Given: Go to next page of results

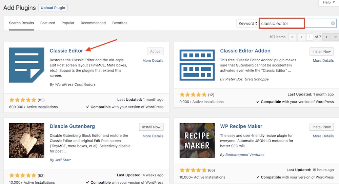Looking at the screenshot, I should pyautogui.click(x=326, y=37).
